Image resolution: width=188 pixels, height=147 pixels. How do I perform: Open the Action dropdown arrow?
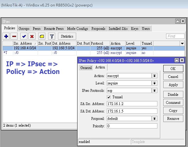coord(155,76)
